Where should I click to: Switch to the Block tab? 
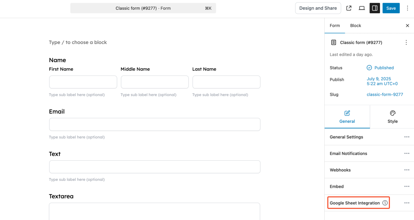pos(355,25)
